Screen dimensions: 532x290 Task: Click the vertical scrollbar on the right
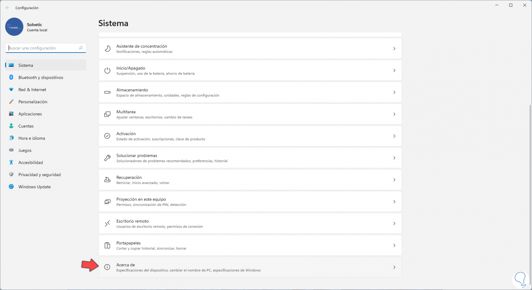pyautogui.click(x=530, y=194)
